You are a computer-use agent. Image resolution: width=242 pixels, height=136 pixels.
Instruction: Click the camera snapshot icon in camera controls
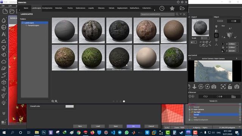click(214, 87)
